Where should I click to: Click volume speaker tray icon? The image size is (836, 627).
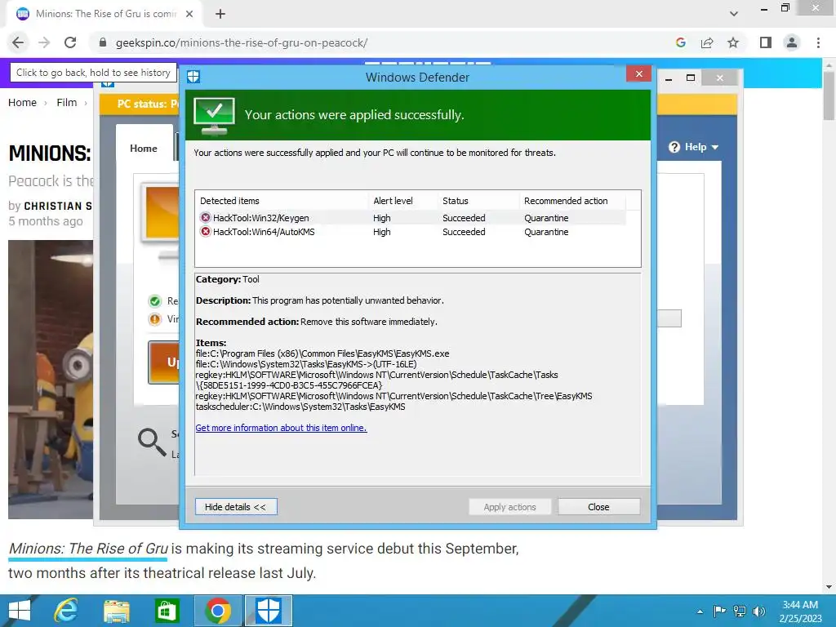(x=759, y=611)
